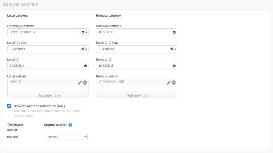
Task: Click the Original subnet info icon
Action: [x=70, y=125]
